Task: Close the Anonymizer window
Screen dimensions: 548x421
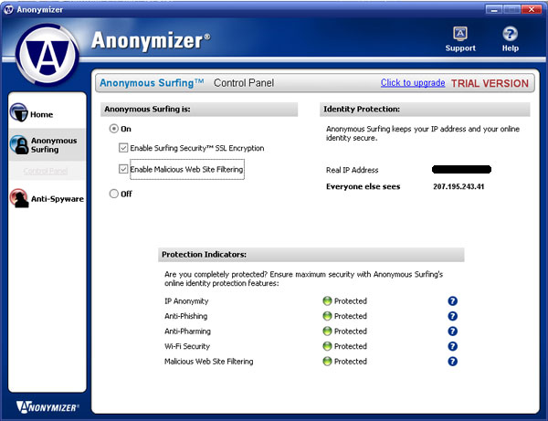Action: point(532,9)
